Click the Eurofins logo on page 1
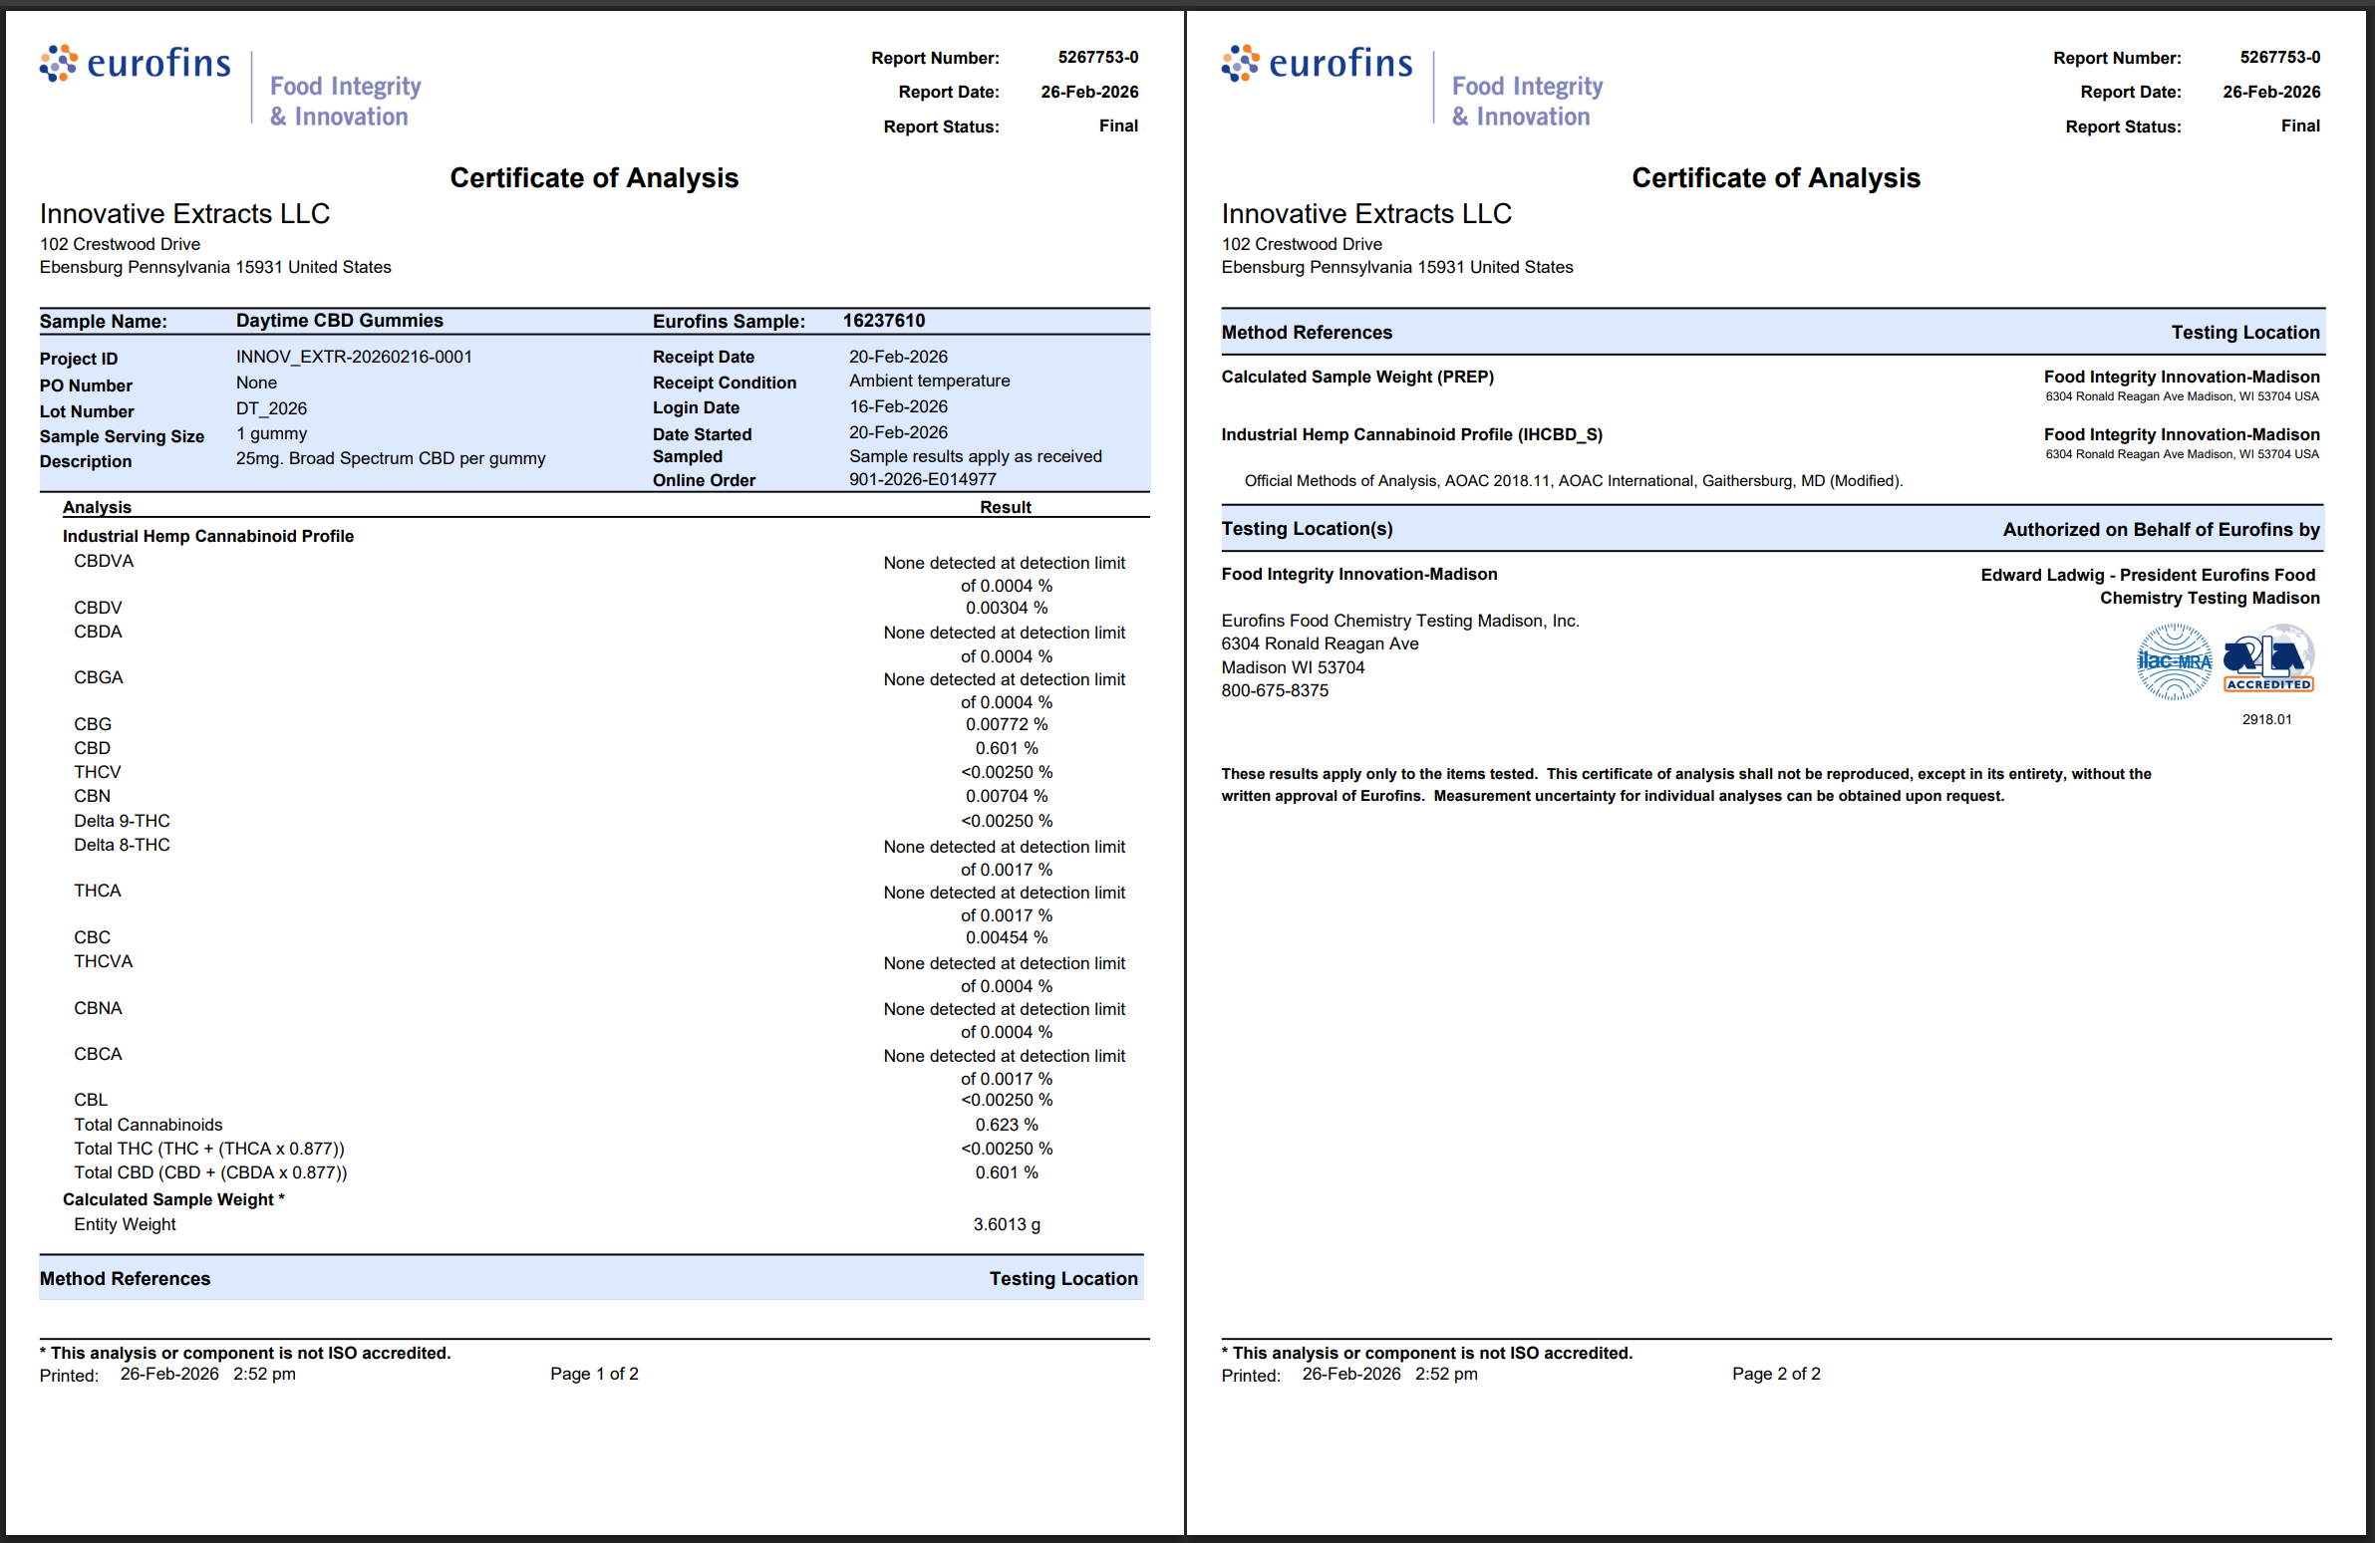The width and height of the screenshot is (2375, 1543). 135,64
